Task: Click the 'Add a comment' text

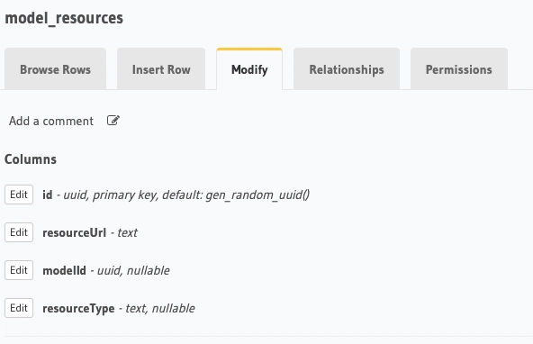Action: [51, 121]
